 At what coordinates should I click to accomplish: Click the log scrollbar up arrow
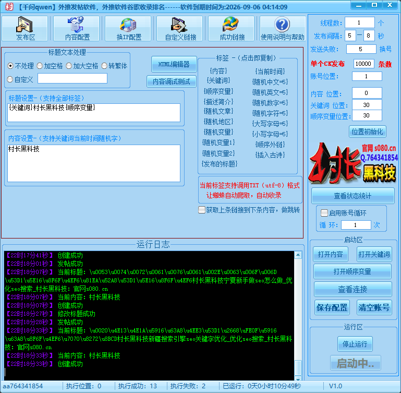(x=298, y=255)
